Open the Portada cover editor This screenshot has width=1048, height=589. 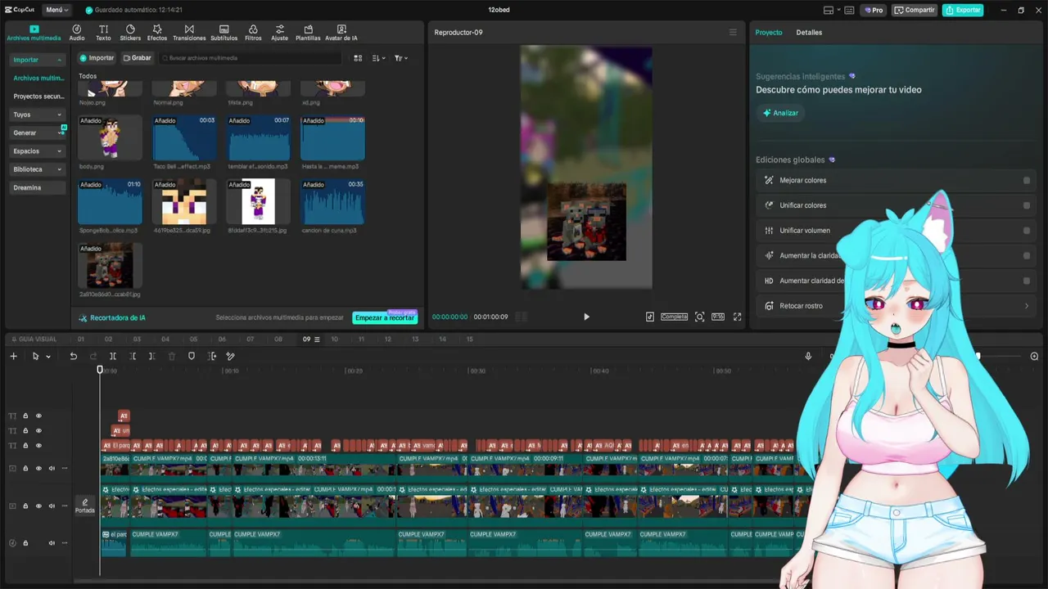tap(85, 506)
